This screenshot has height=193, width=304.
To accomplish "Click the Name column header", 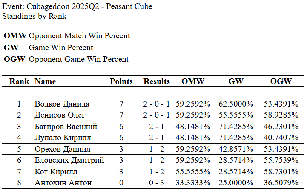I will click(45, 81).
